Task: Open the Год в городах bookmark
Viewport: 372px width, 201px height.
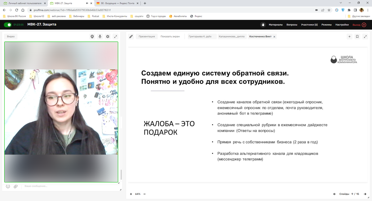Action: click(156, 16)
